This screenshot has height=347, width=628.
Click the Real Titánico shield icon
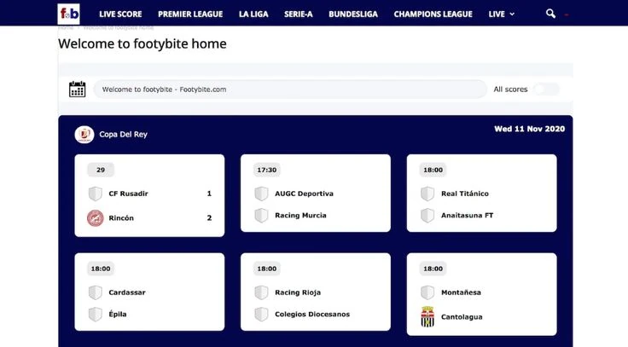coord(427,194)
